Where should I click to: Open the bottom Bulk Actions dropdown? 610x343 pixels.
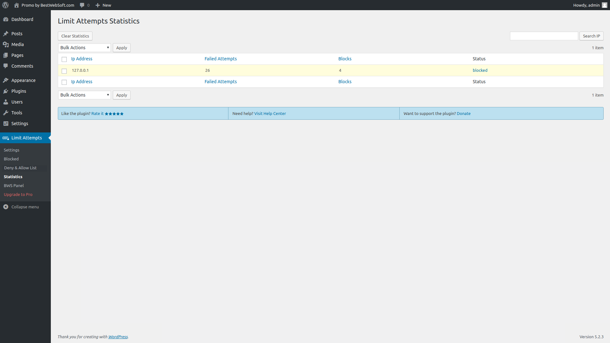pyautogui.click(x=84, y=95)
